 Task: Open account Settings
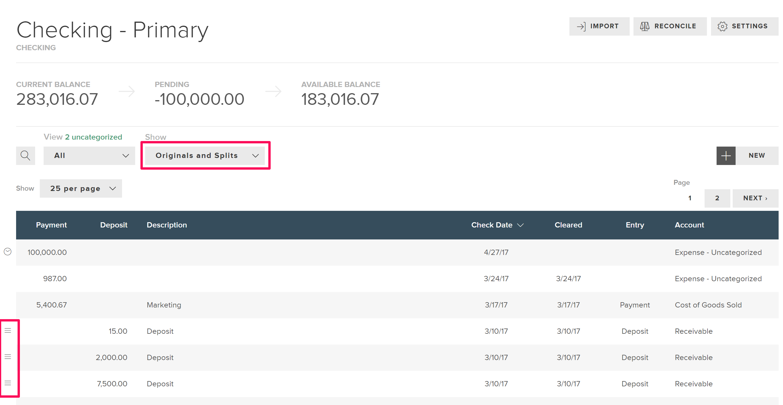[744, 26]
